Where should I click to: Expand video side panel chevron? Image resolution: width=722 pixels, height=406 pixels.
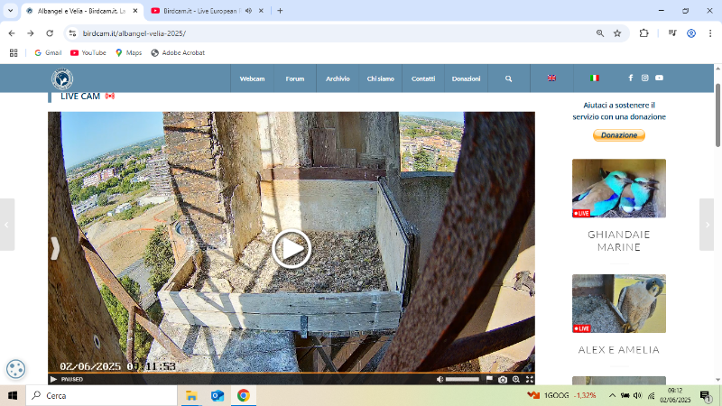click(55, 249)
